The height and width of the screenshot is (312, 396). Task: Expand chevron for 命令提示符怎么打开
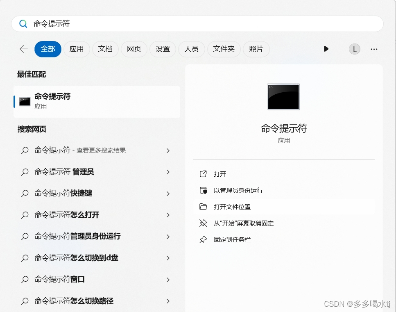click(x=168, y=215)
